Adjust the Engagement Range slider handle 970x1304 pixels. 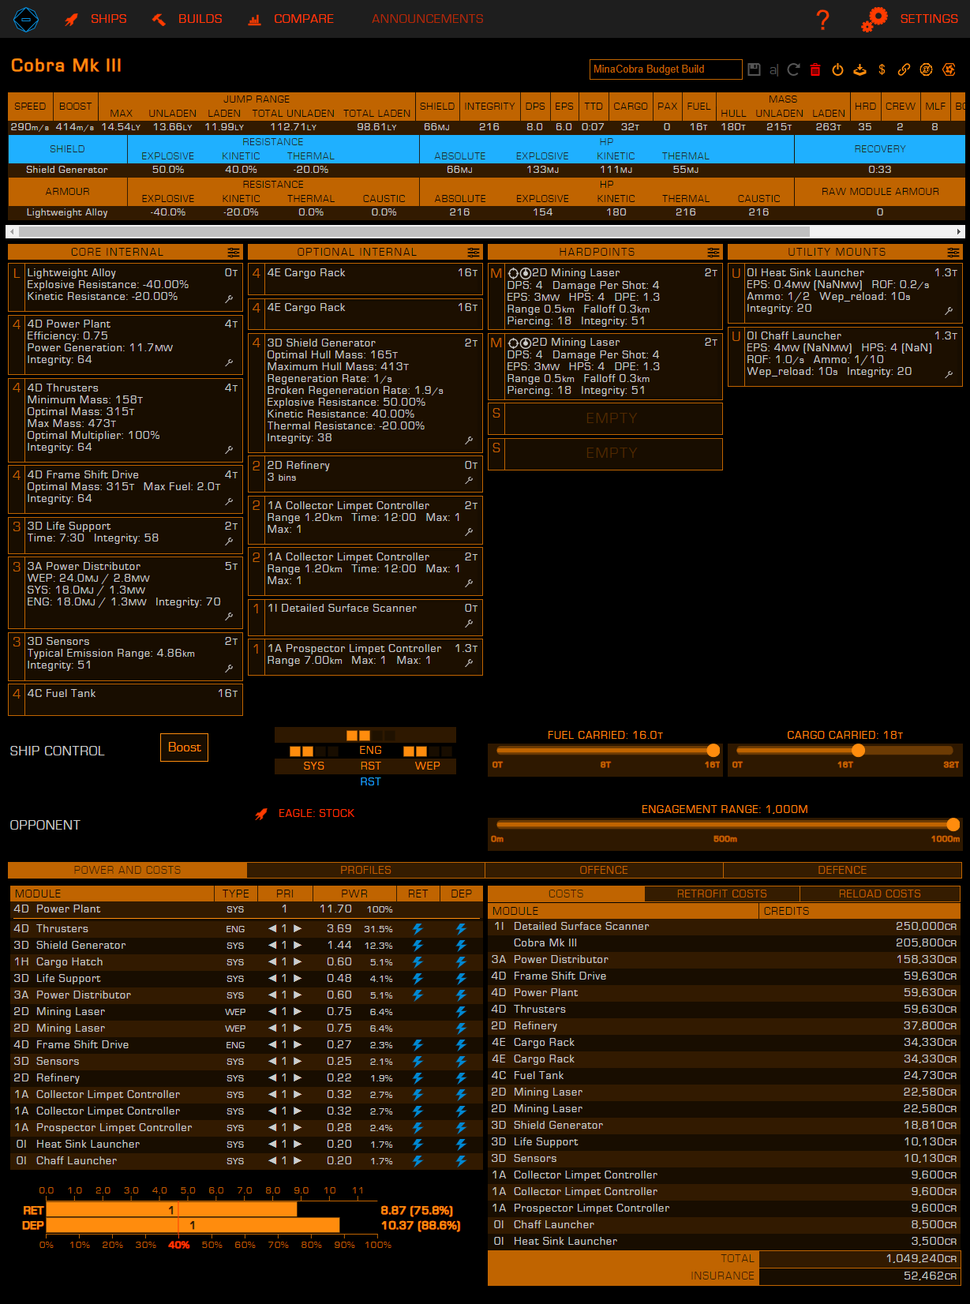[953, 825]
